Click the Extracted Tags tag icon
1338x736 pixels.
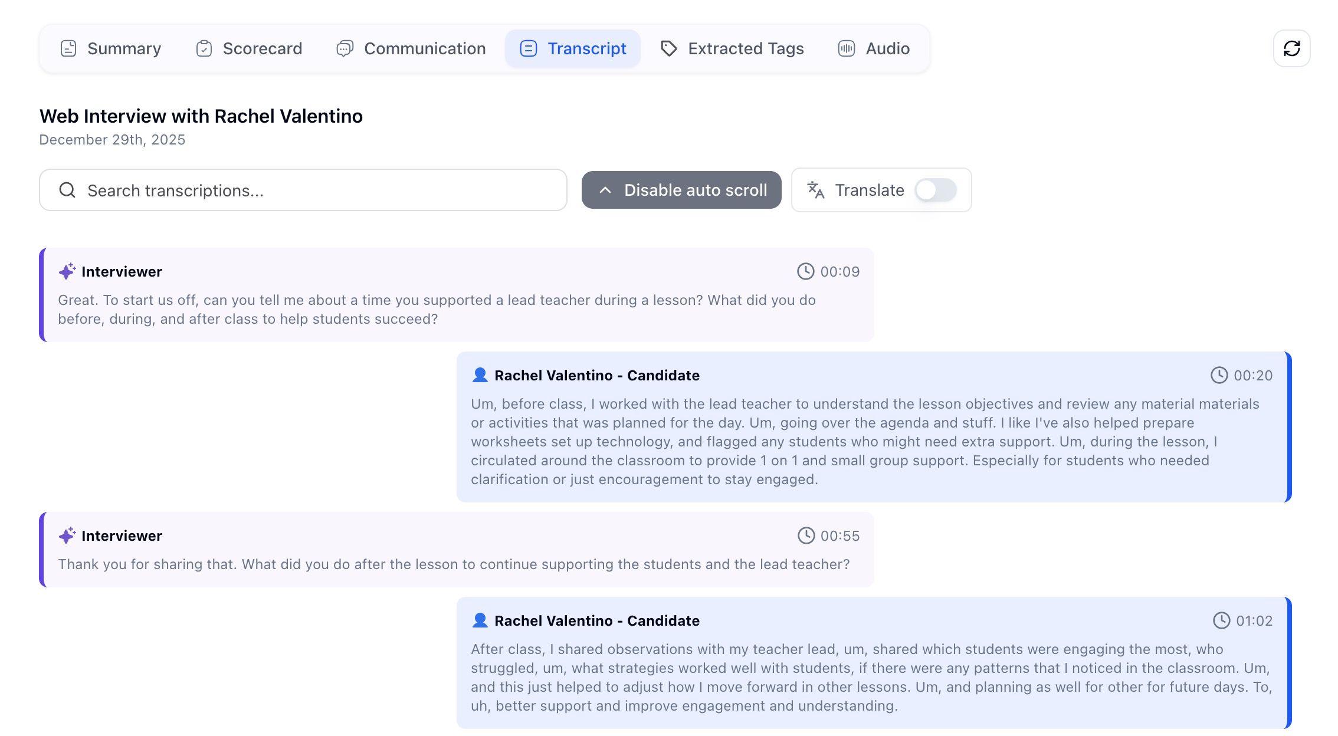(x=668, y=48)
